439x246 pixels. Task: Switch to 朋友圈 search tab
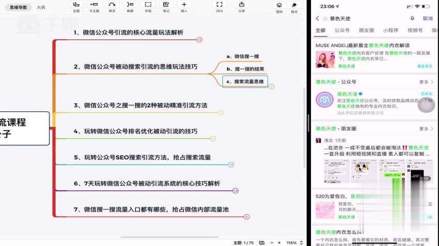[x=366, y=30]
